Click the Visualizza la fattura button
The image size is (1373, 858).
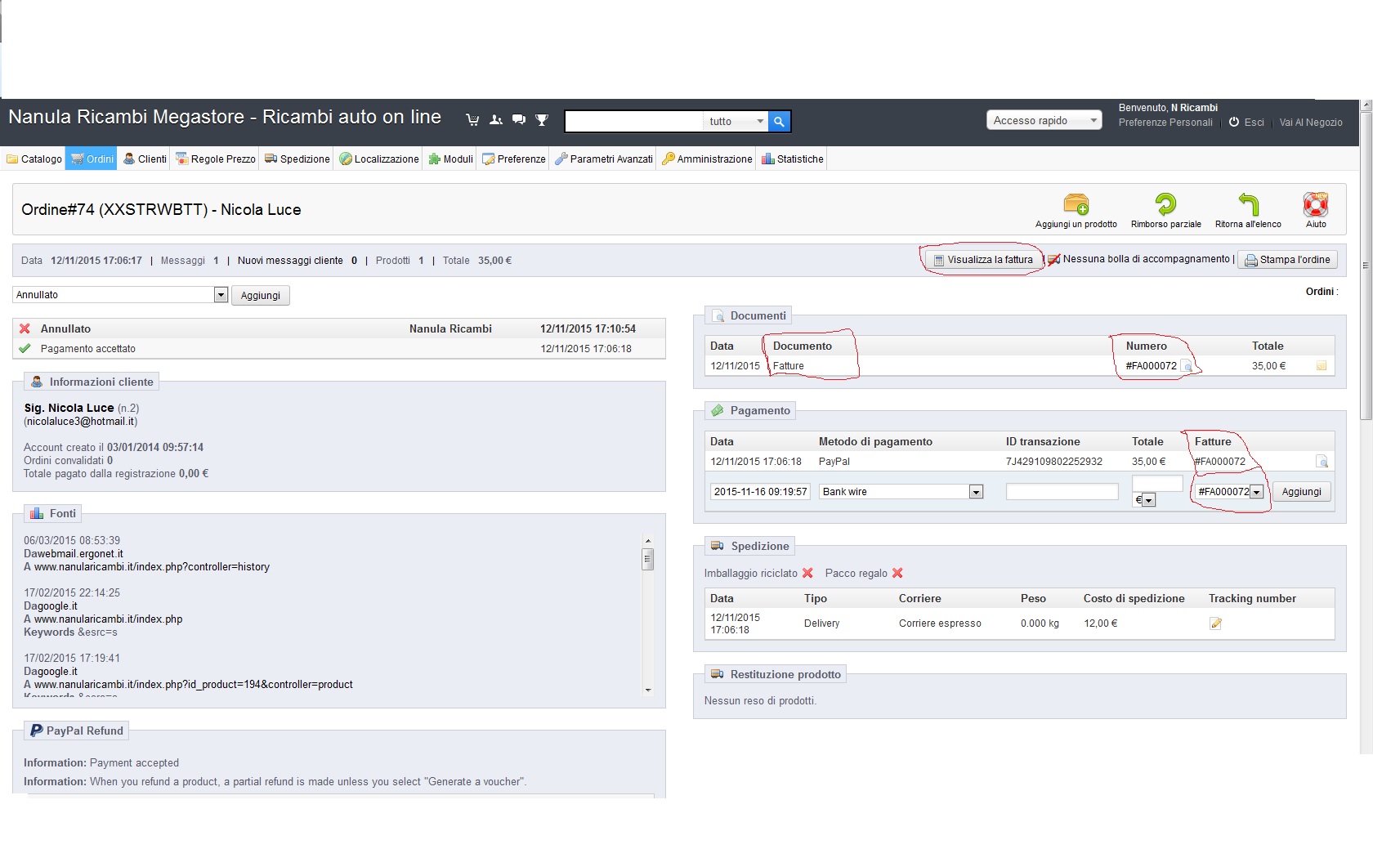[x=984, y=260]
